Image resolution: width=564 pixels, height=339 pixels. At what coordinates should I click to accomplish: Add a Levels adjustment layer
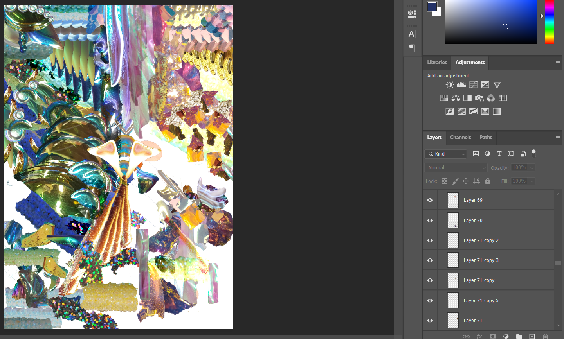coord(461,85)
